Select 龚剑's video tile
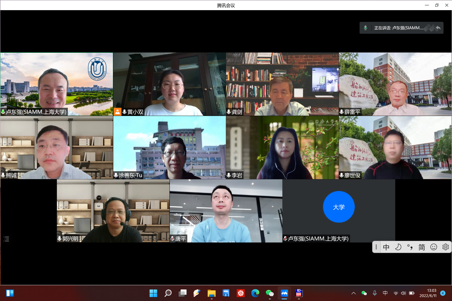Viewport: 452px width, 301px height. [x=282, y=84]
